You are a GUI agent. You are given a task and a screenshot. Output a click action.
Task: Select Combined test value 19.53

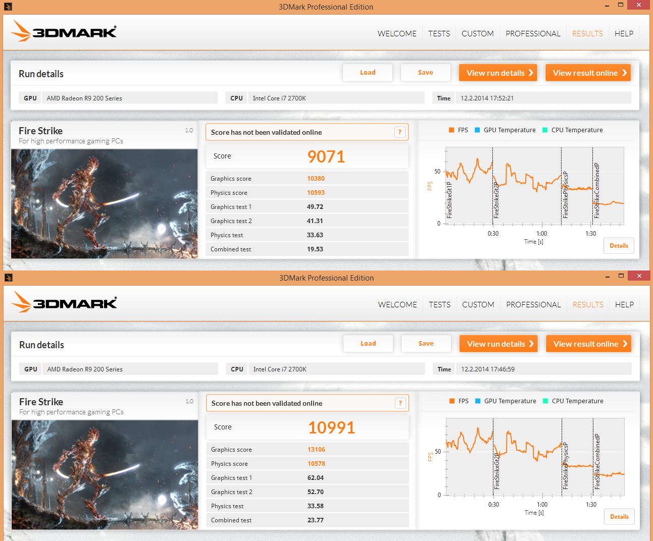pos(315,249)
